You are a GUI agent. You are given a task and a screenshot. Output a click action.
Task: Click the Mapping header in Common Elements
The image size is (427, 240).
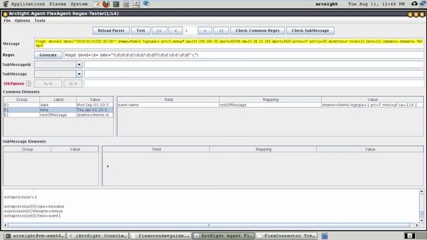click(270, 99)
